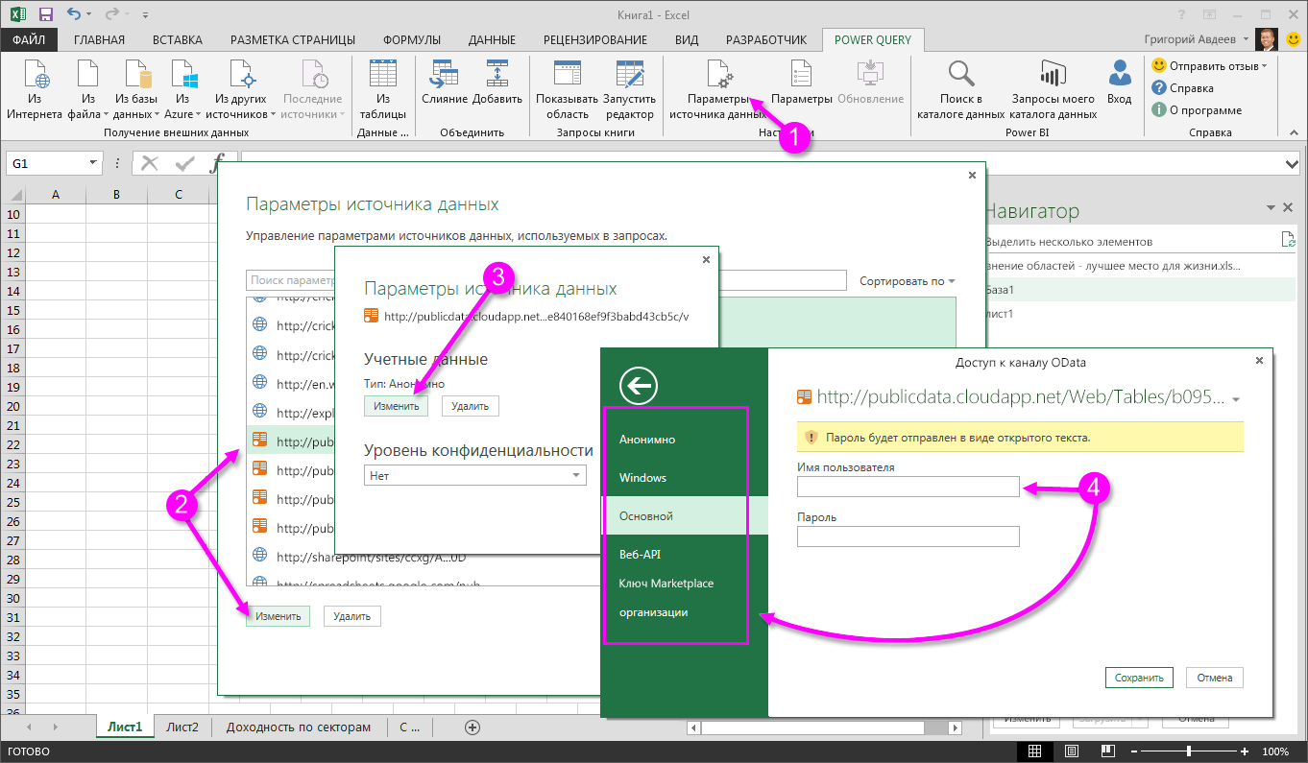Select the Лист2 sheet tab
Screen dimensions: 1308x763
[x=182, y=727]
